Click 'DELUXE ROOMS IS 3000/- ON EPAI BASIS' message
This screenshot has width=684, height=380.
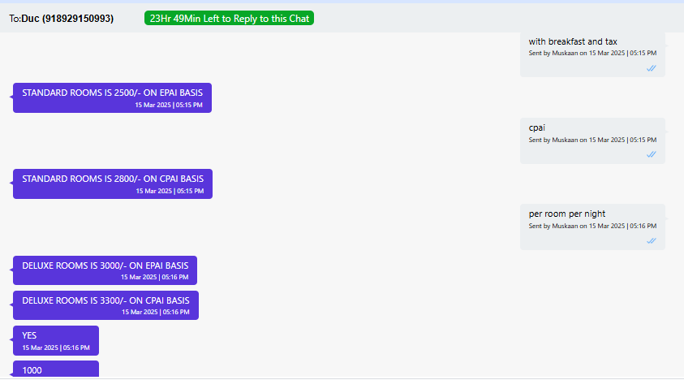coord(105,270)
